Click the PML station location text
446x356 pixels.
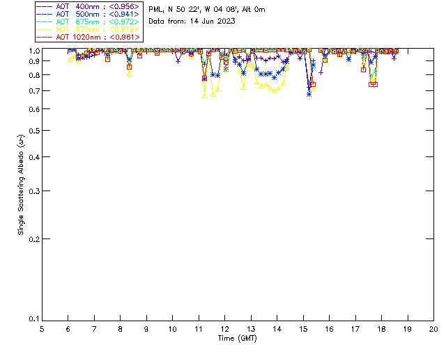[x=207, y=10]
